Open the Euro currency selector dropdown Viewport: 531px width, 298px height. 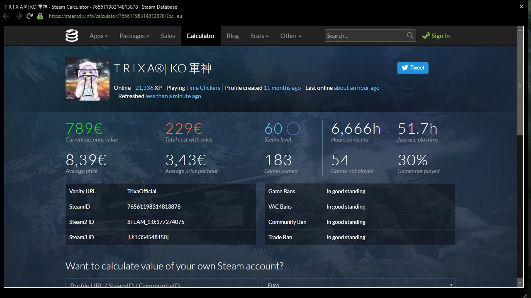(x=451, y=285)
